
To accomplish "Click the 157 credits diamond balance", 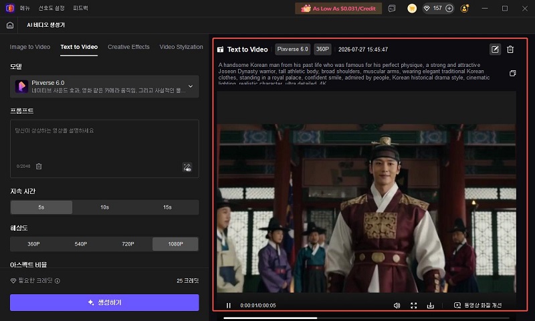I will coord(433,8).
